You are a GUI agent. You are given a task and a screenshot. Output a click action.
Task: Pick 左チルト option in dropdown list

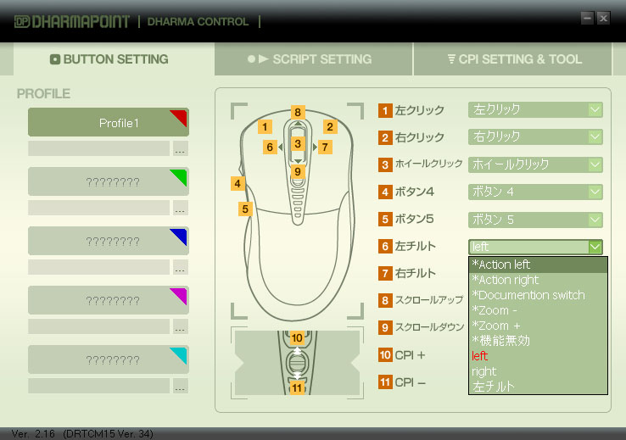click(538, 387)
